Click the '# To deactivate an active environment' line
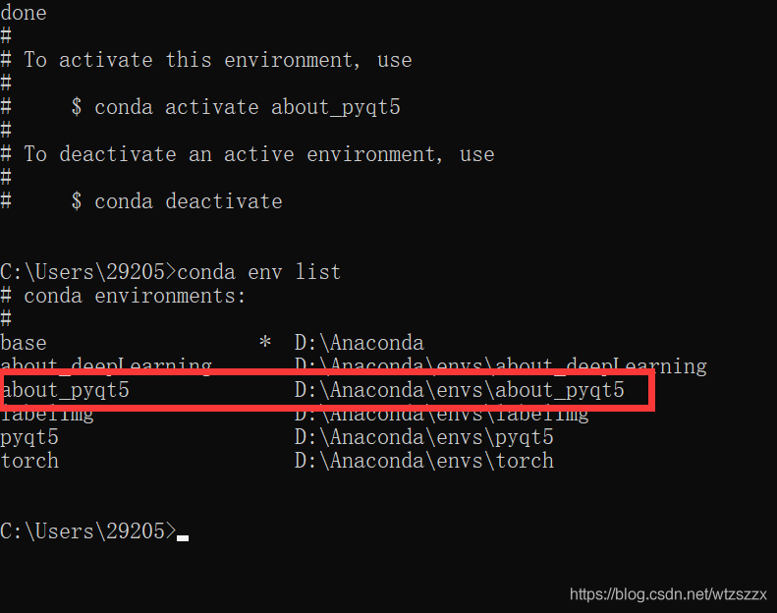 point(248,154)
